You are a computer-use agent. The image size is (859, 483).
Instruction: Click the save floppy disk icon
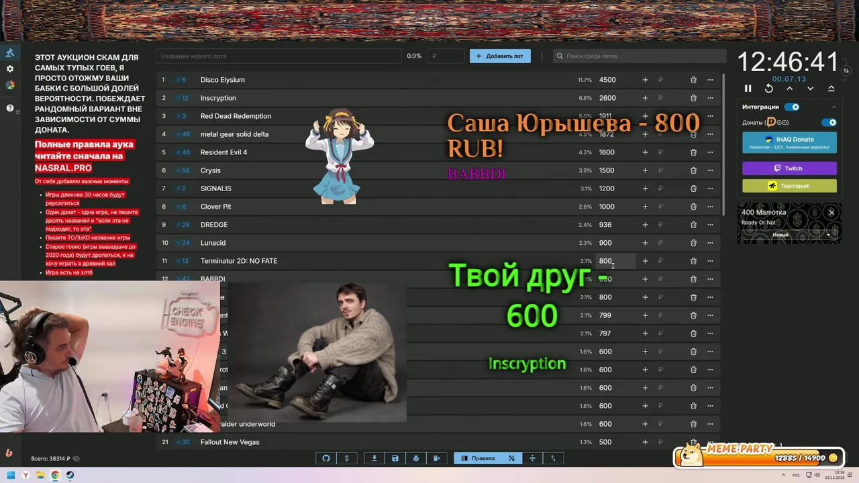395,458
